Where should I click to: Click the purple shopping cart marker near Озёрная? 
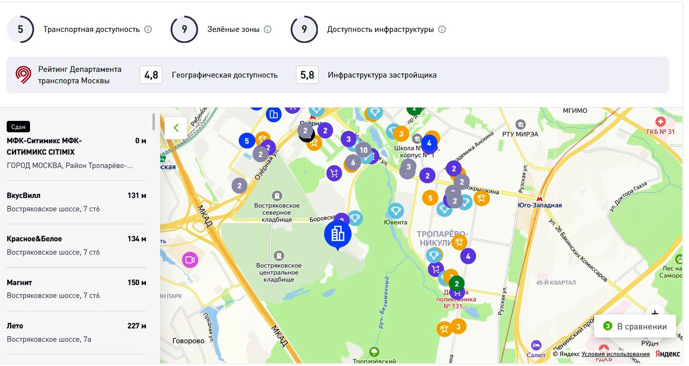[x=334, y=173]
